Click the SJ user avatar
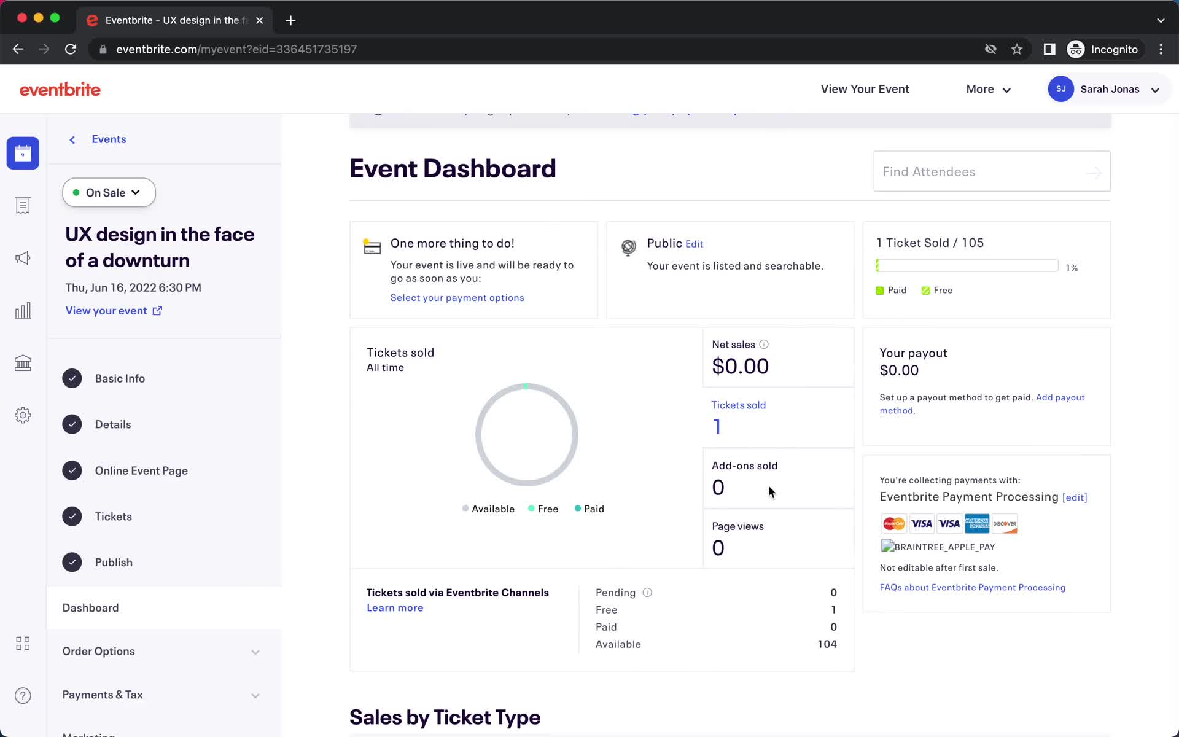Screen dimensions: 1179x737 [x=1060, y=89]
